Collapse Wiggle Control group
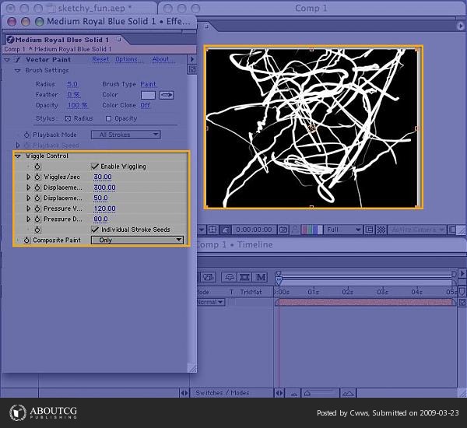This screenshot has height=428, width=467. [18, 156]
